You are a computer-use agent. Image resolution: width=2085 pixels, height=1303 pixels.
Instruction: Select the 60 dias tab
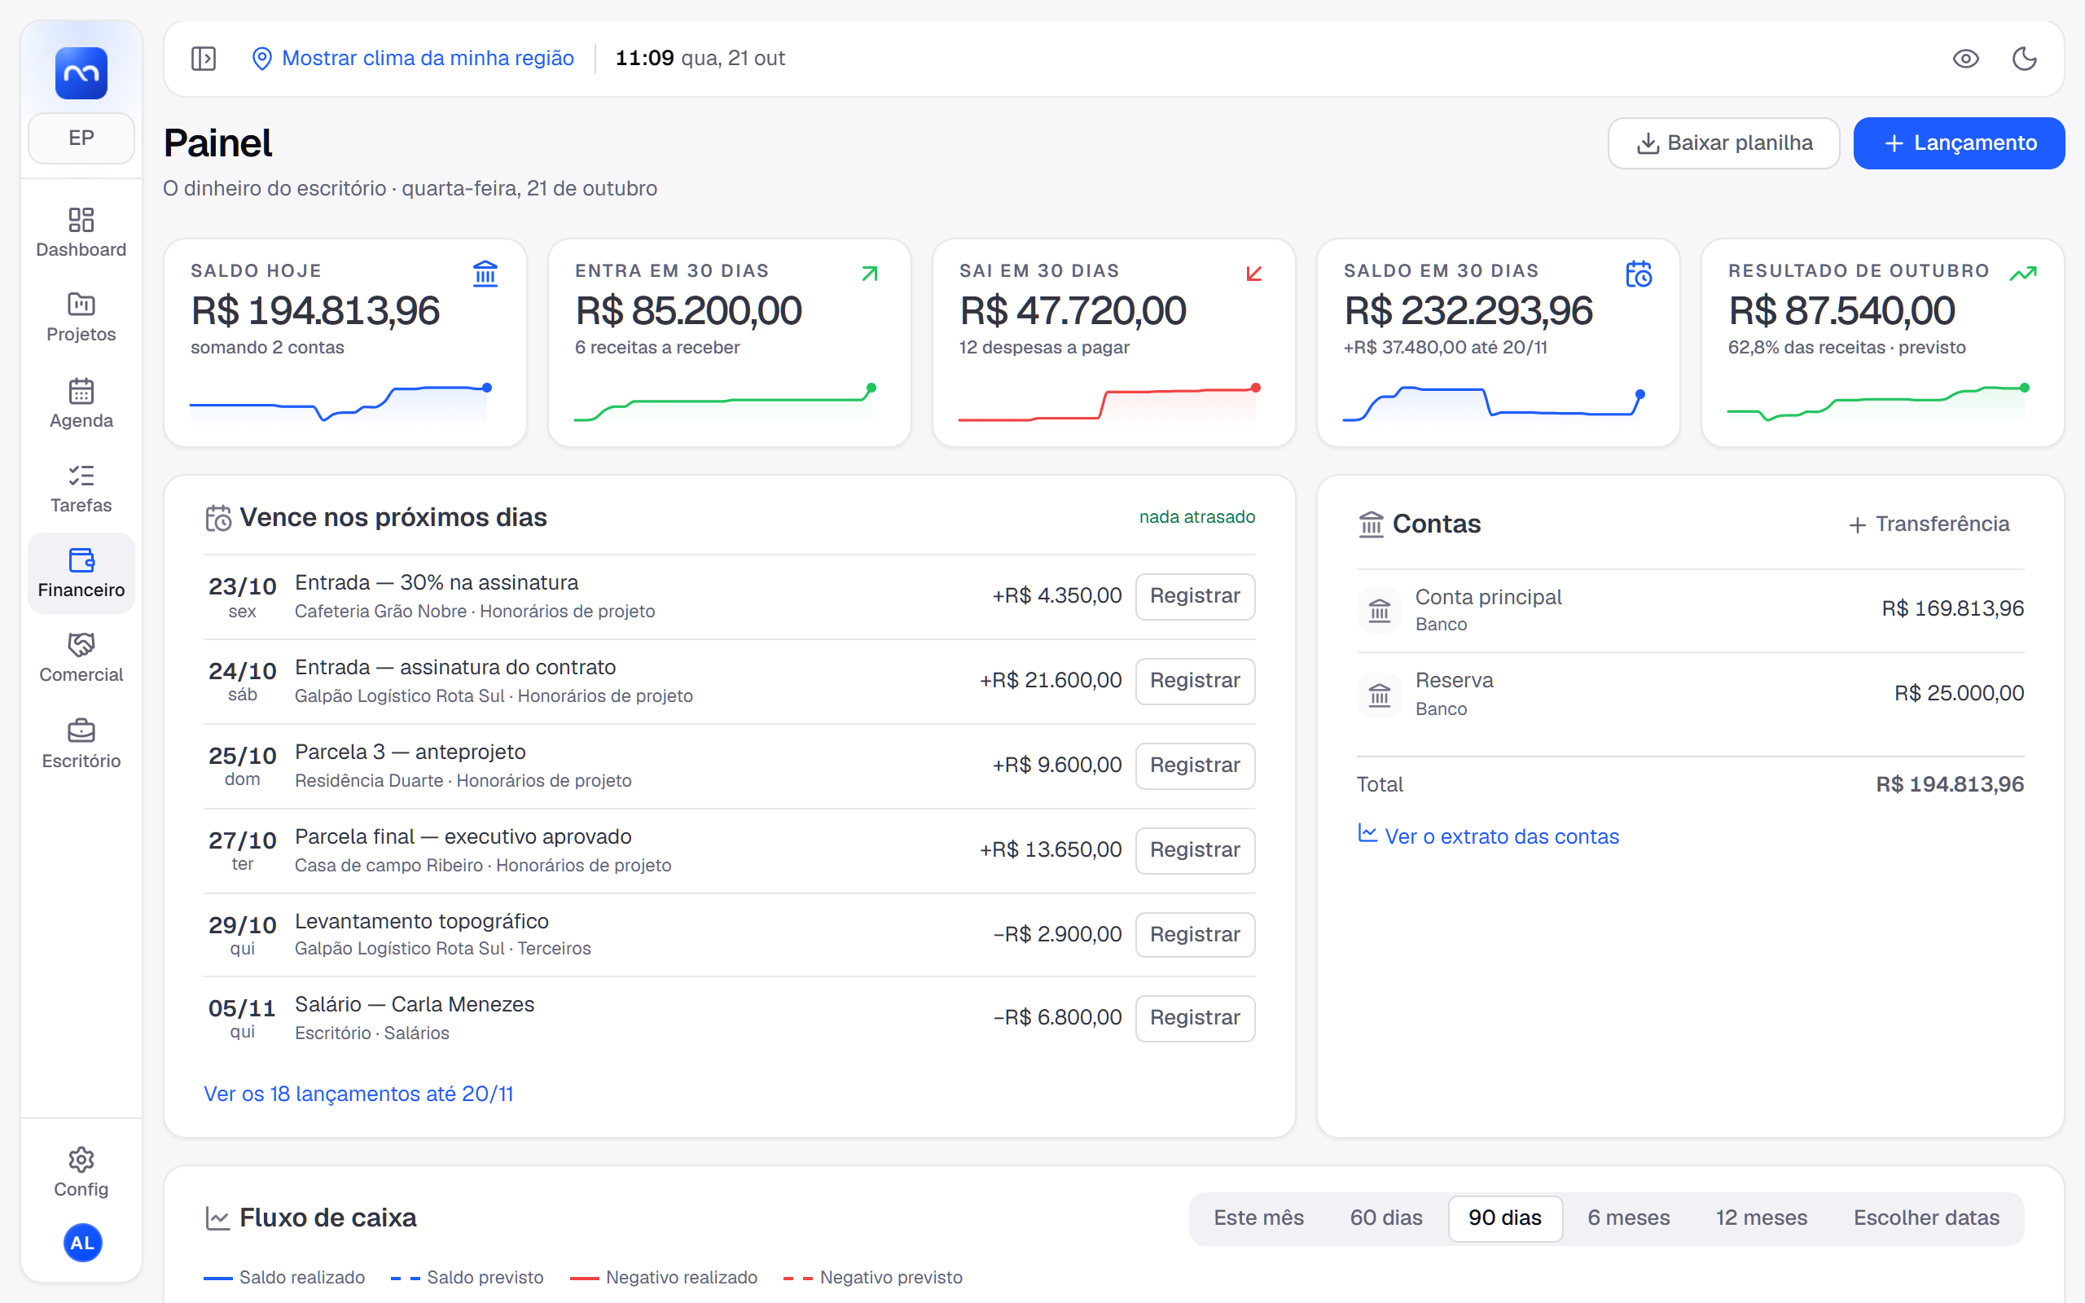pos(1385,1217)
